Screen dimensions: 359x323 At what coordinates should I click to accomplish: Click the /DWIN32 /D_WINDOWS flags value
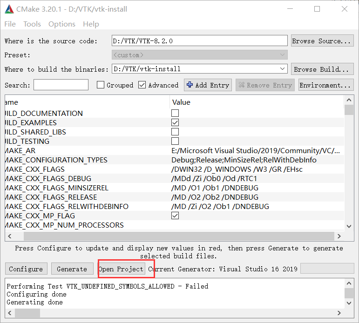click(237, 169)
